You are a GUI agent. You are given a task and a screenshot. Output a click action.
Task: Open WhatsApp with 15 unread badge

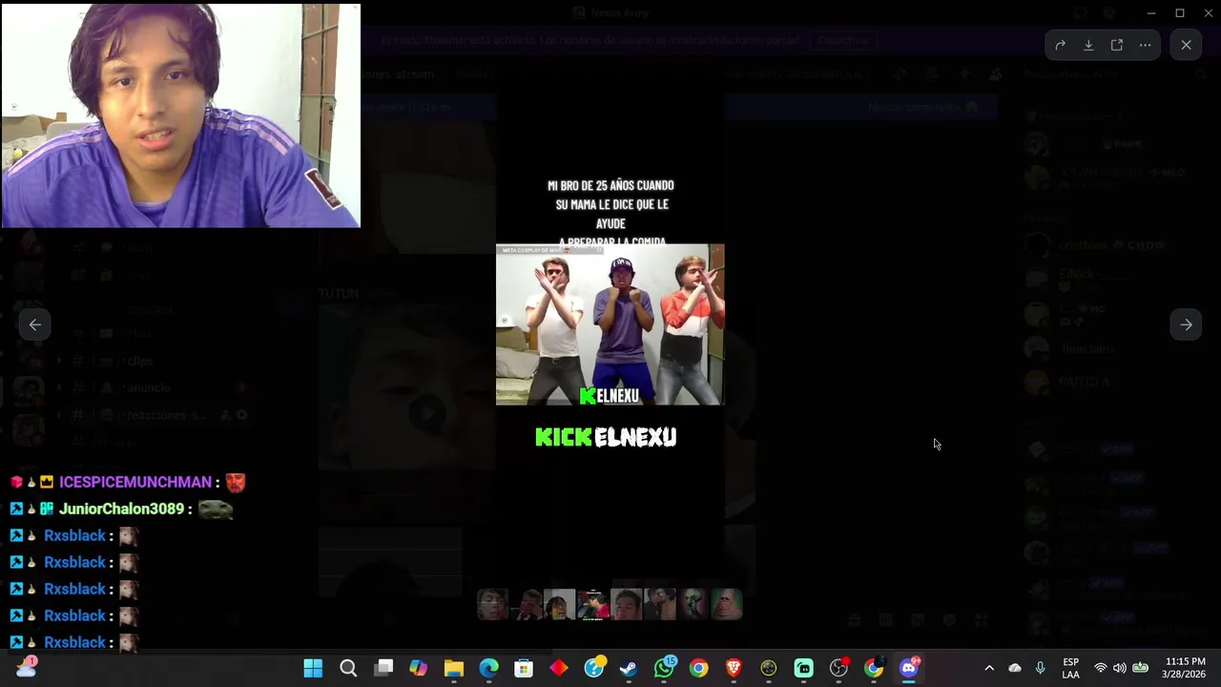tap(664, 668)
